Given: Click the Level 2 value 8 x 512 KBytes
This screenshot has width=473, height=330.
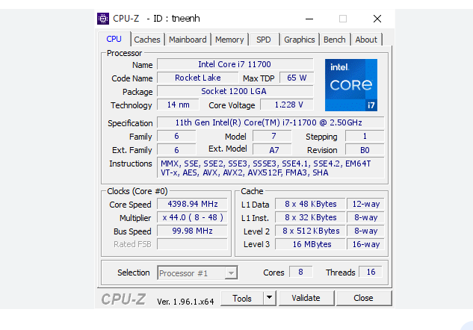Looking at the screenshot, I should pyautogui.click(x=310, y=231).
